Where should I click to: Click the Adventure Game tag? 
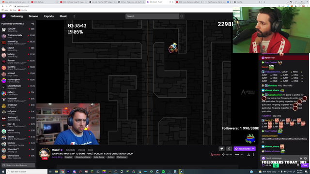coord(83,157)
